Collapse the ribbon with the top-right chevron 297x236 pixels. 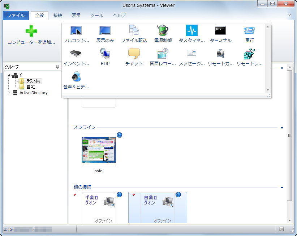click(289, 15)
